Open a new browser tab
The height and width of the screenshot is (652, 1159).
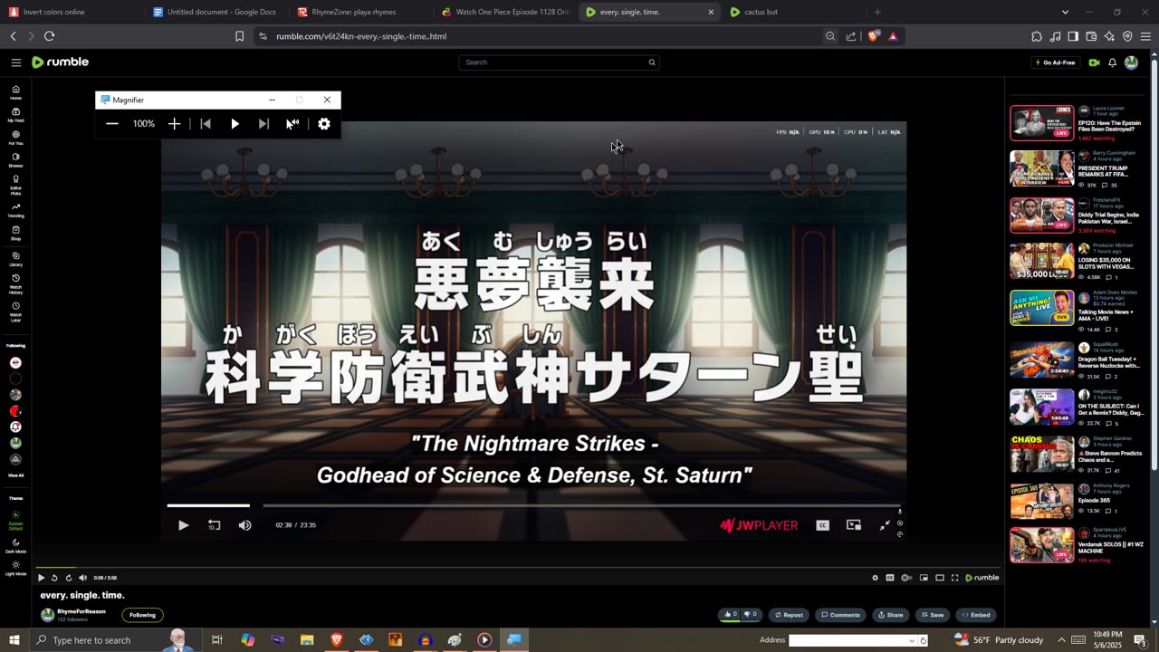point(877,12)
